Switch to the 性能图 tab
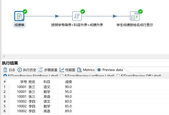The image size is (169, 115). click(x=67, y=70)
